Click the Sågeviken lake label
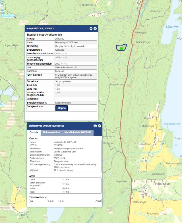Screen dimensions: 182x223 [x=173, y=26]
